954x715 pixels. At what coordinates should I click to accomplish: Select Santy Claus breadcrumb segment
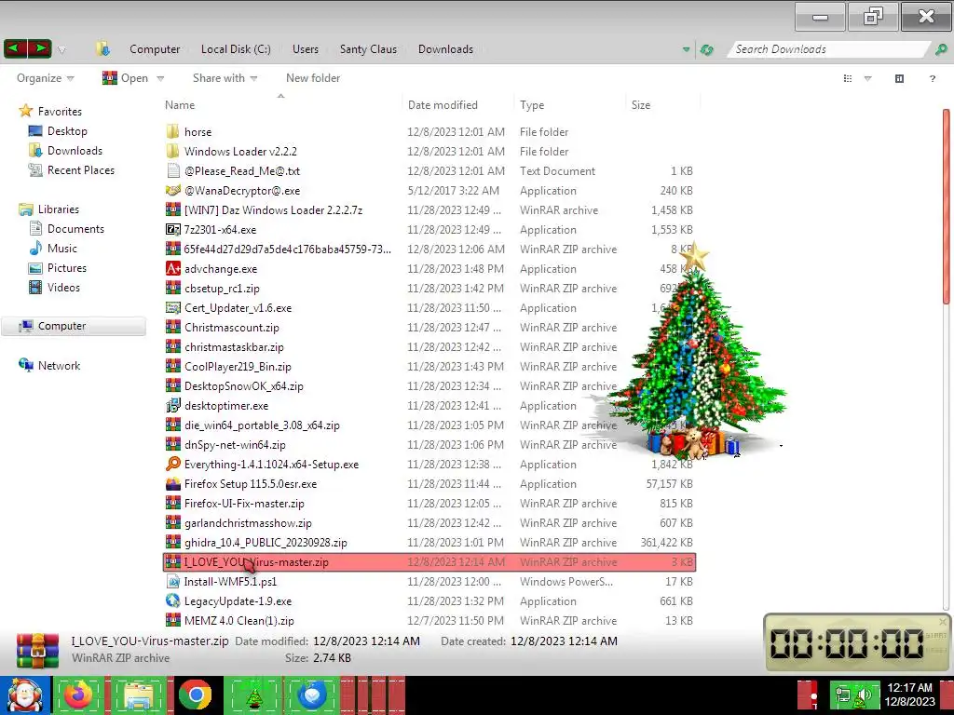pyautogui.click(x=368, y=49)
